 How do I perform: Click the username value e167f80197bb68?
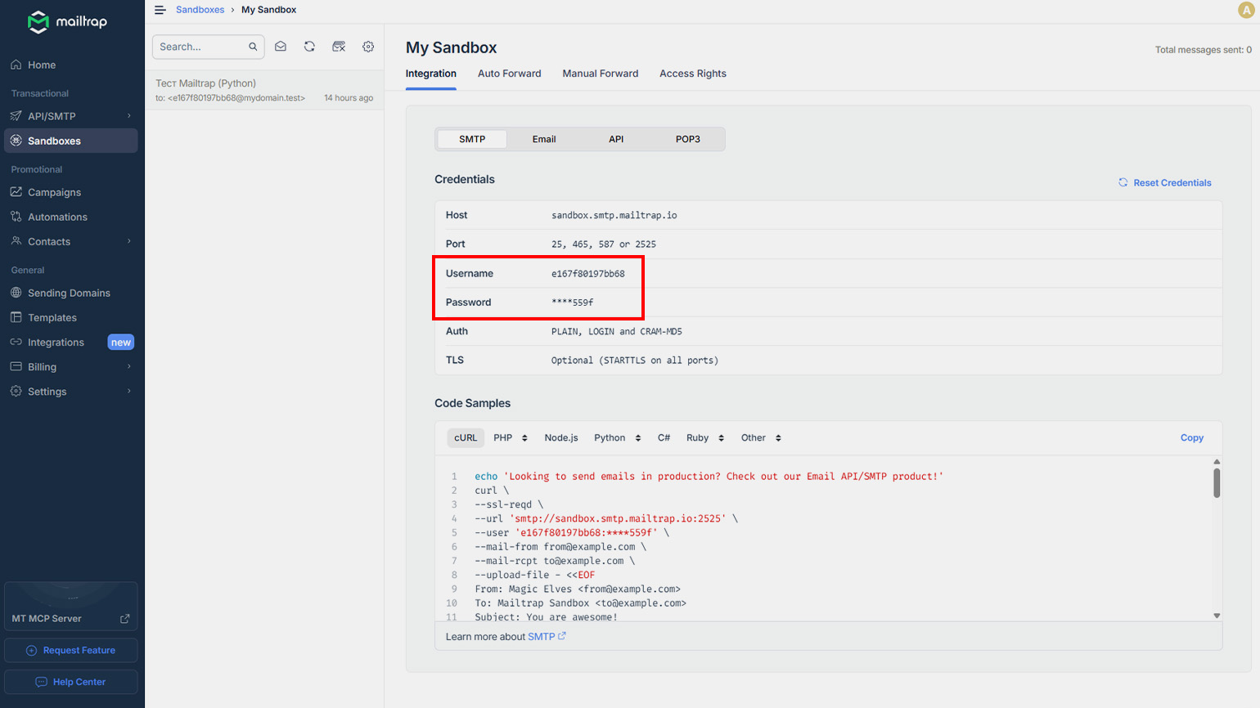pyautogui.click(x=588, y=274)
